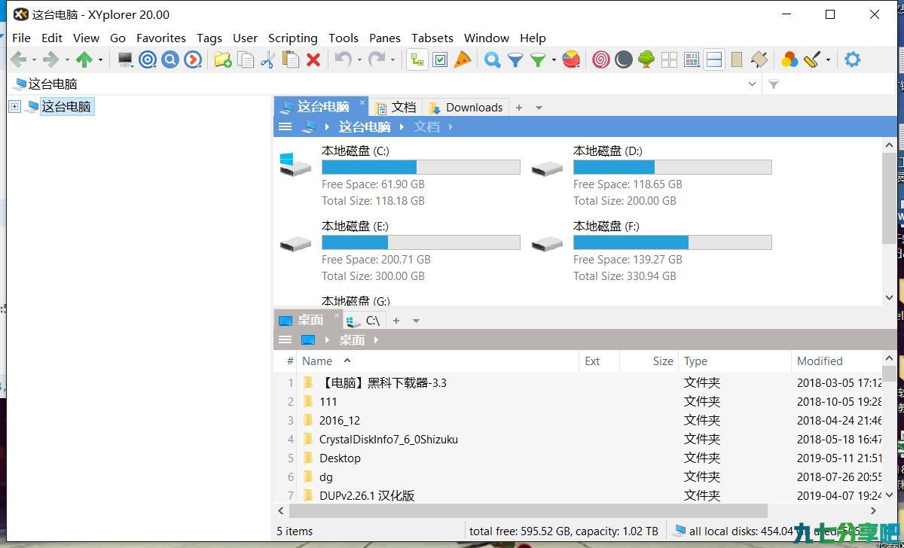Click the pie chart toolbar icon
This screenshot has height=548, width=904.
tap(571, 59)
